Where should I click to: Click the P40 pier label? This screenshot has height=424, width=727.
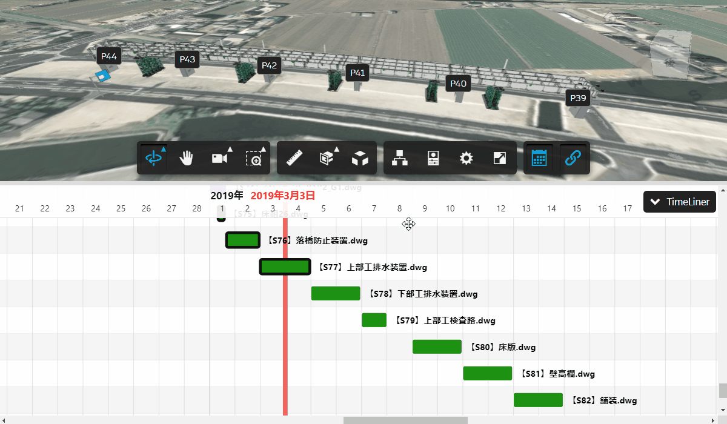click(459, 84)
